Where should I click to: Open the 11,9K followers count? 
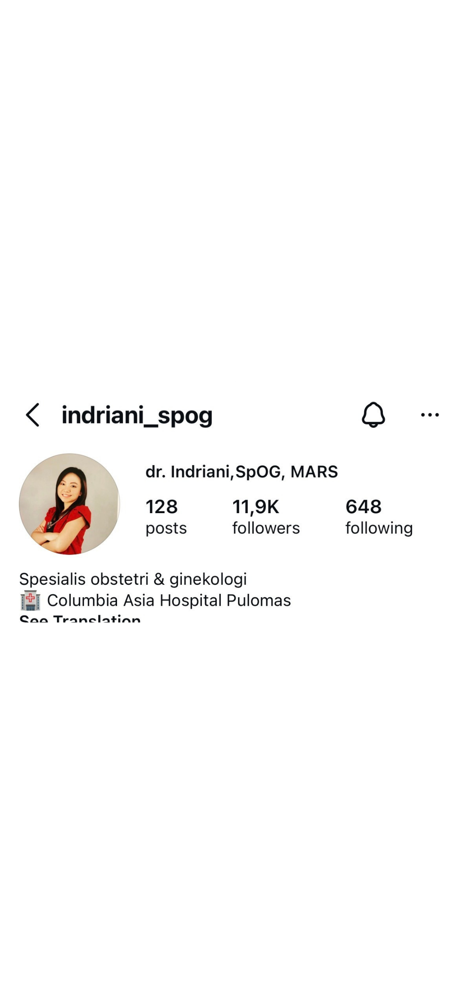(256, 507)
